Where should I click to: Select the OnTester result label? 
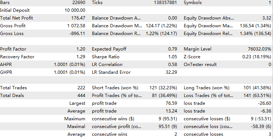point(200,65)
